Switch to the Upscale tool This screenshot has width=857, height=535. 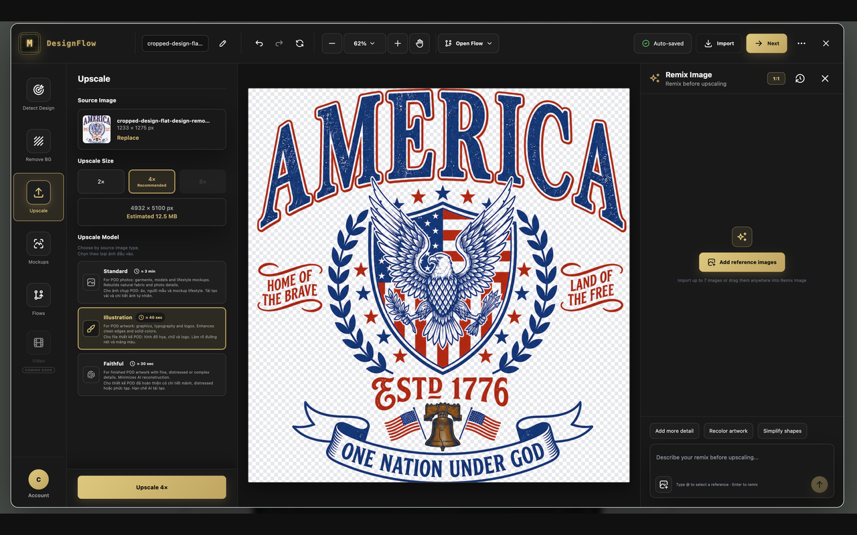pyautogui.click(x=38, y=197)
